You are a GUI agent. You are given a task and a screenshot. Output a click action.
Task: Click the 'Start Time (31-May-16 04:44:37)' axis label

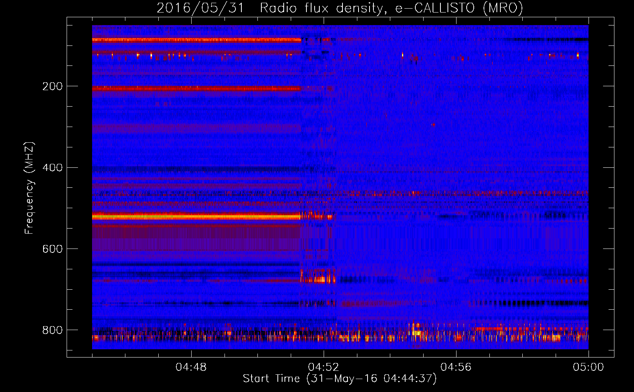[x=340, y=378]
